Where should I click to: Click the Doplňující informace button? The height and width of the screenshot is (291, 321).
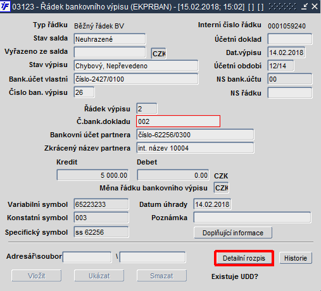tap(233, 233)
